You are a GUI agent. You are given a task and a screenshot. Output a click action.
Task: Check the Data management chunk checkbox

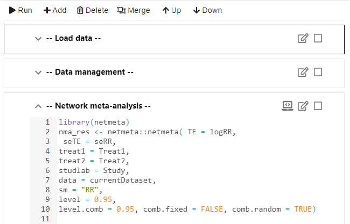[318, 72]
